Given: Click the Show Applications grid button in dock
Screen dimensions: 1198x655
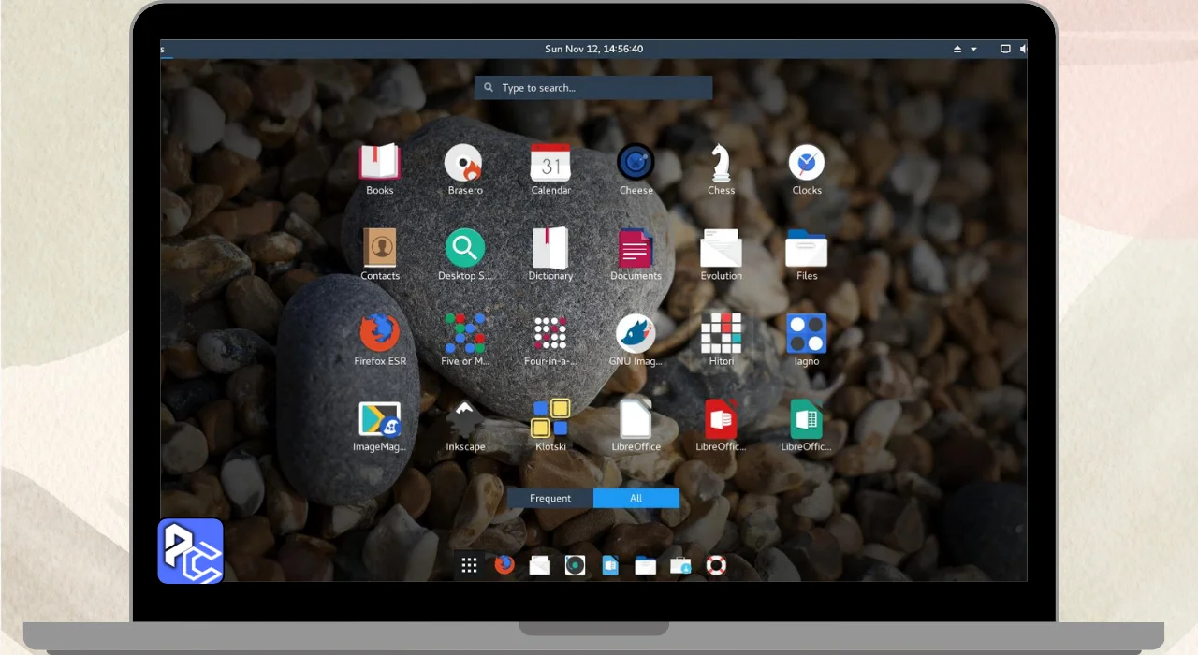Looking at the screenshot, I should (470, 565).
